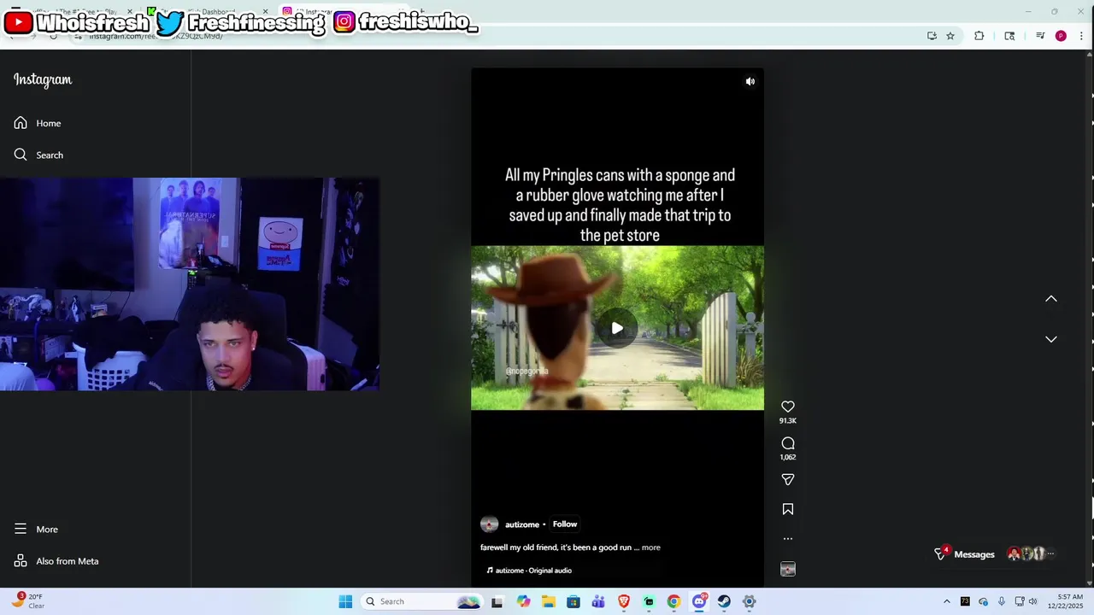Share the reel with the paper plane icon
This screenshot has width=1094, height=615.
point(788,480)
